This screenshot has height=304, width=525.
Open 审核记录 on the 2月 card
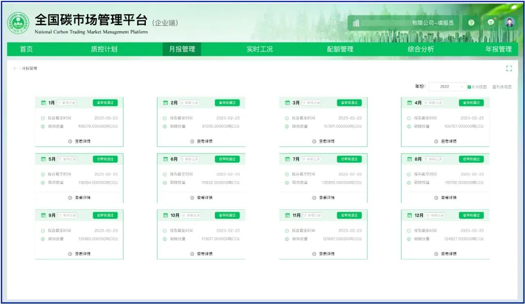click(x=189, y=102)
